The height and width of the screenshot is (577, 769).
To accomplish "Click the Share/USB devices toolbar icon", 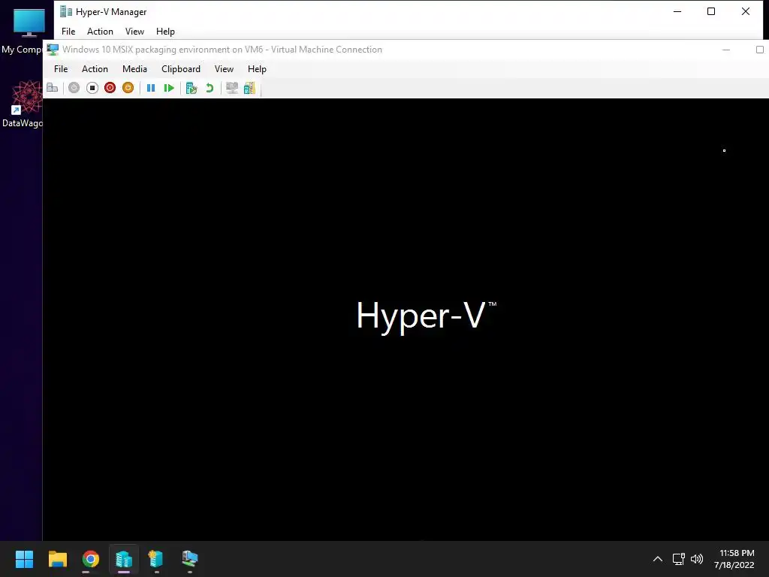I will pos(249,88).
